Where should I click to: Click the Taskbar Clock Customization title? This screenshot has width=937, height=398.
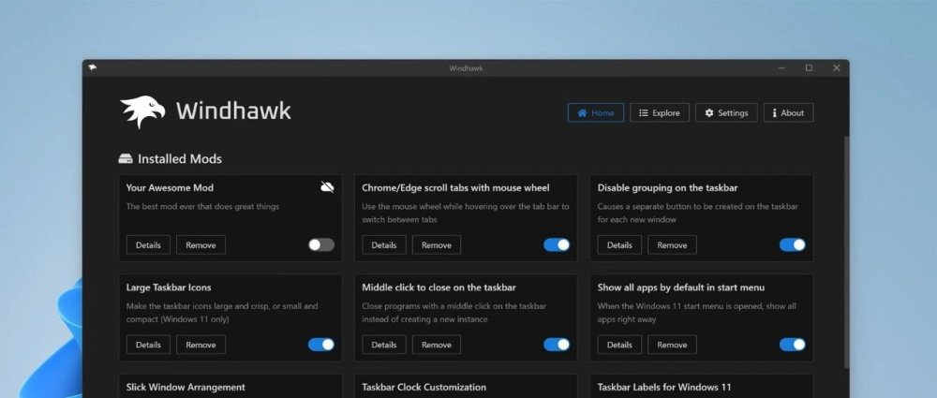coord(424,388)
